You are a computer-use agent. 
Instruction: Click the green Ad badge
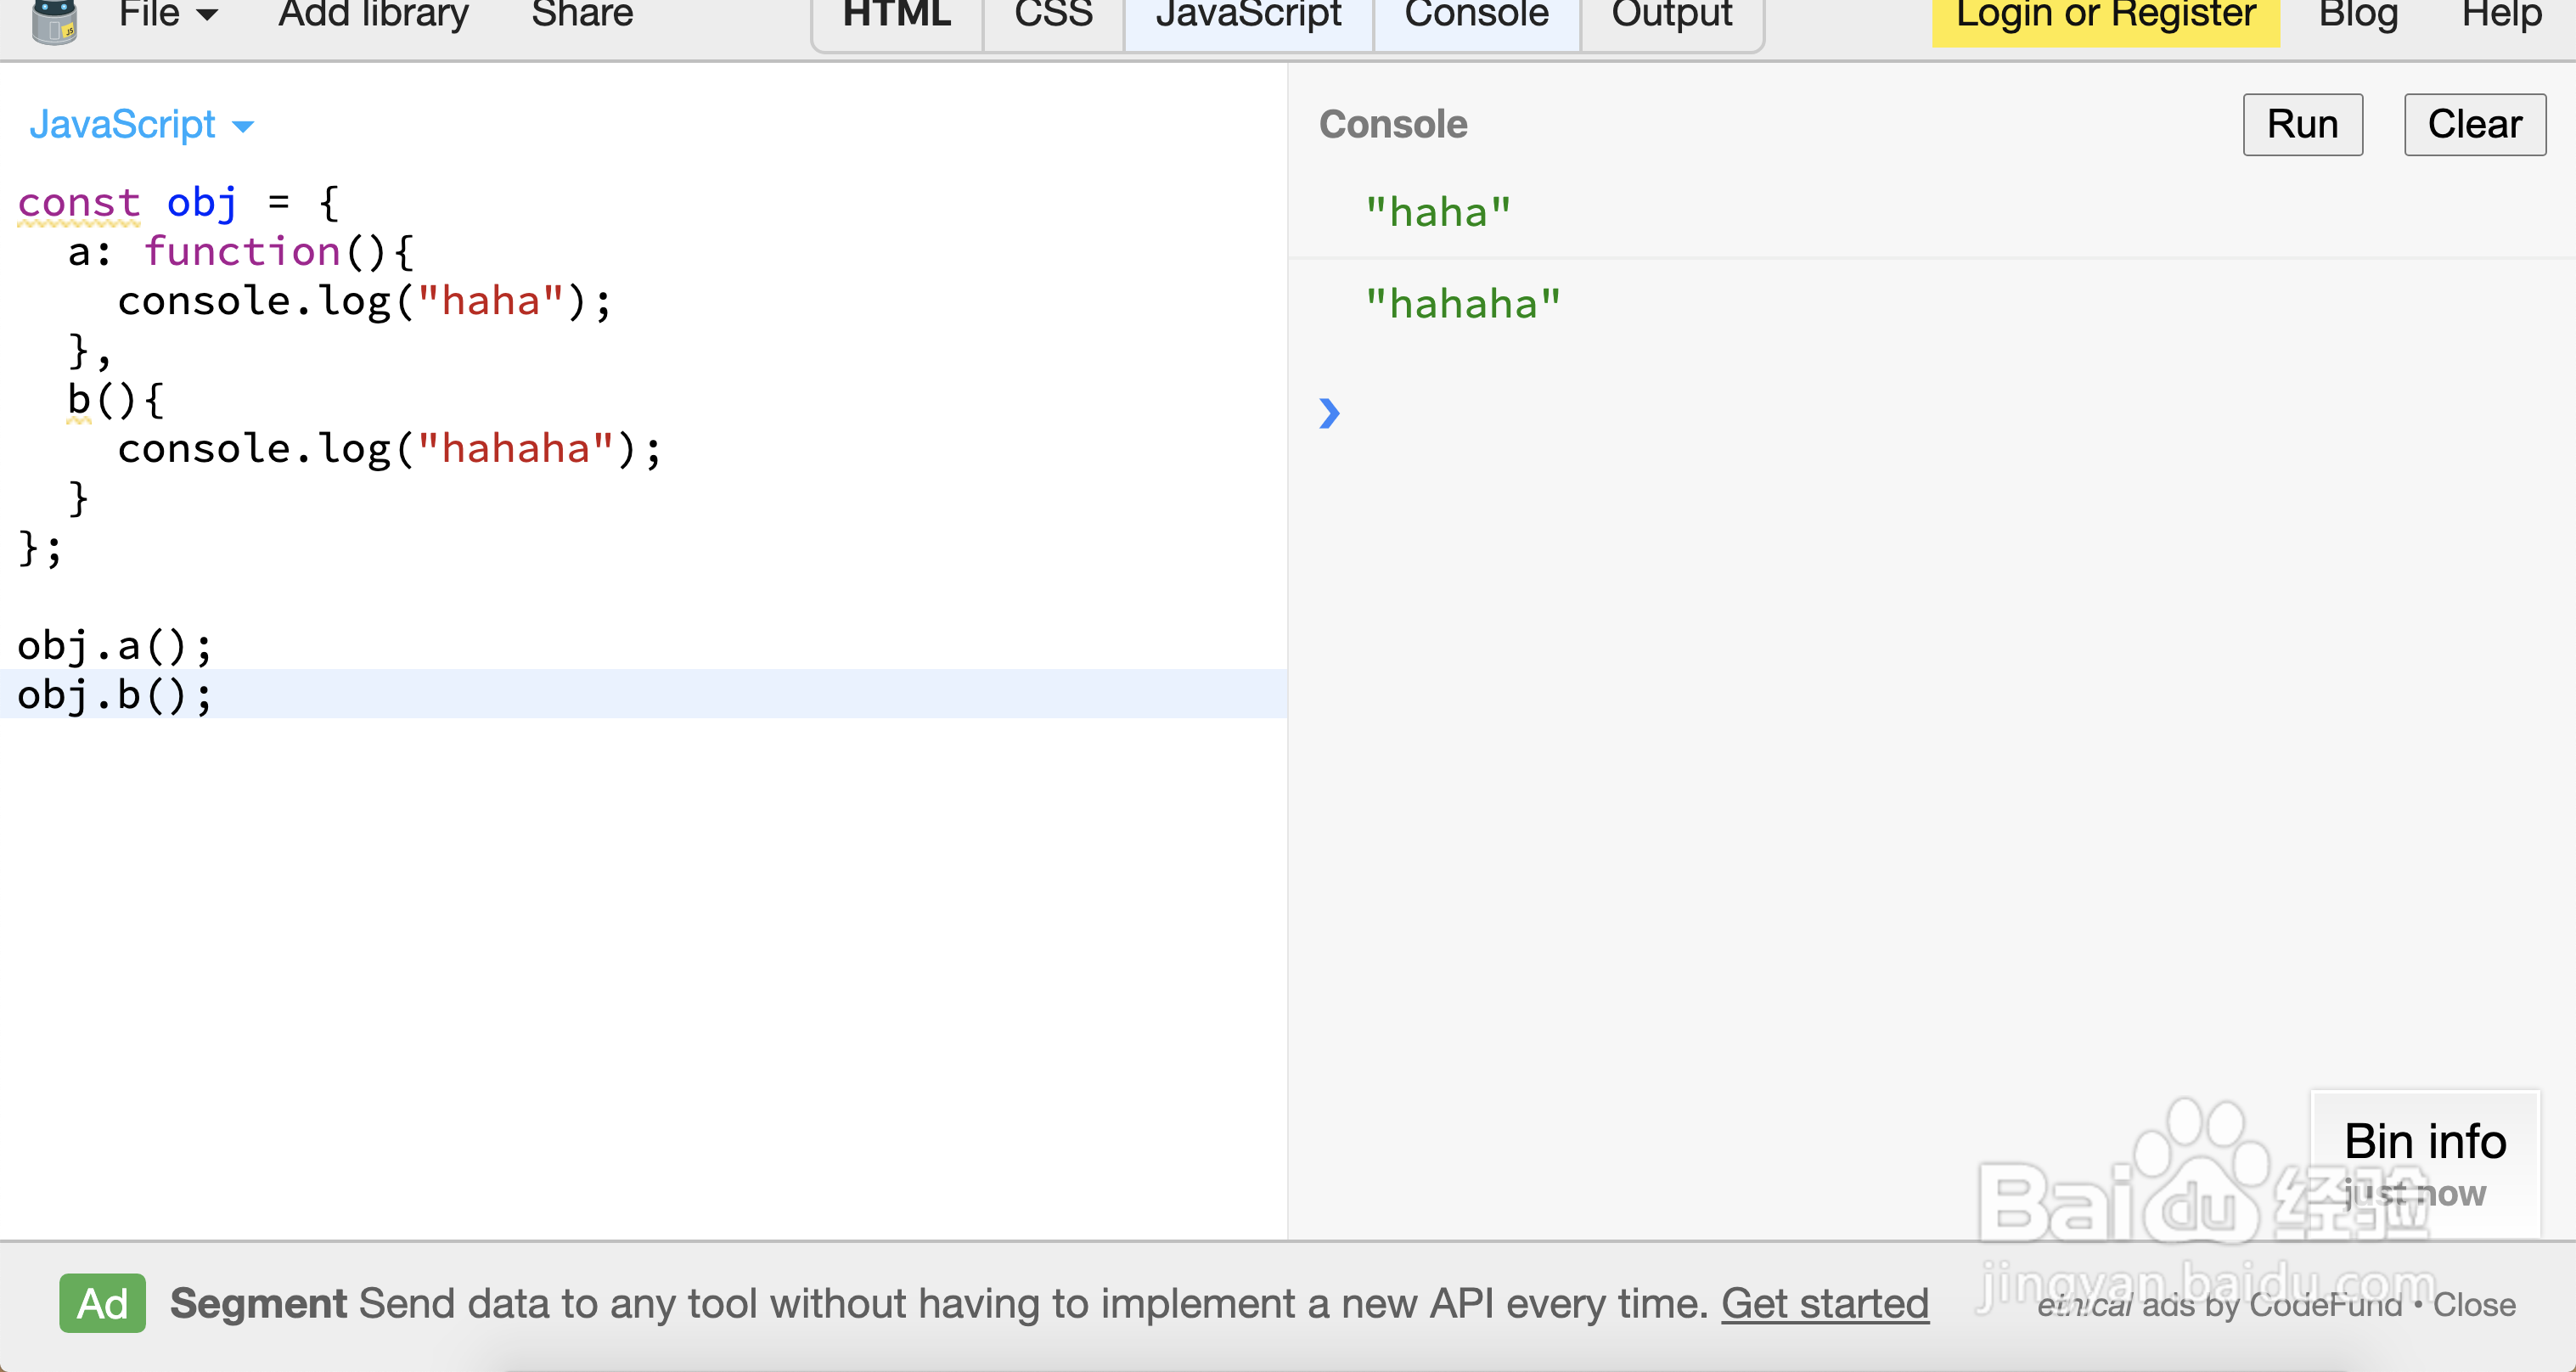coord(102,1303)
